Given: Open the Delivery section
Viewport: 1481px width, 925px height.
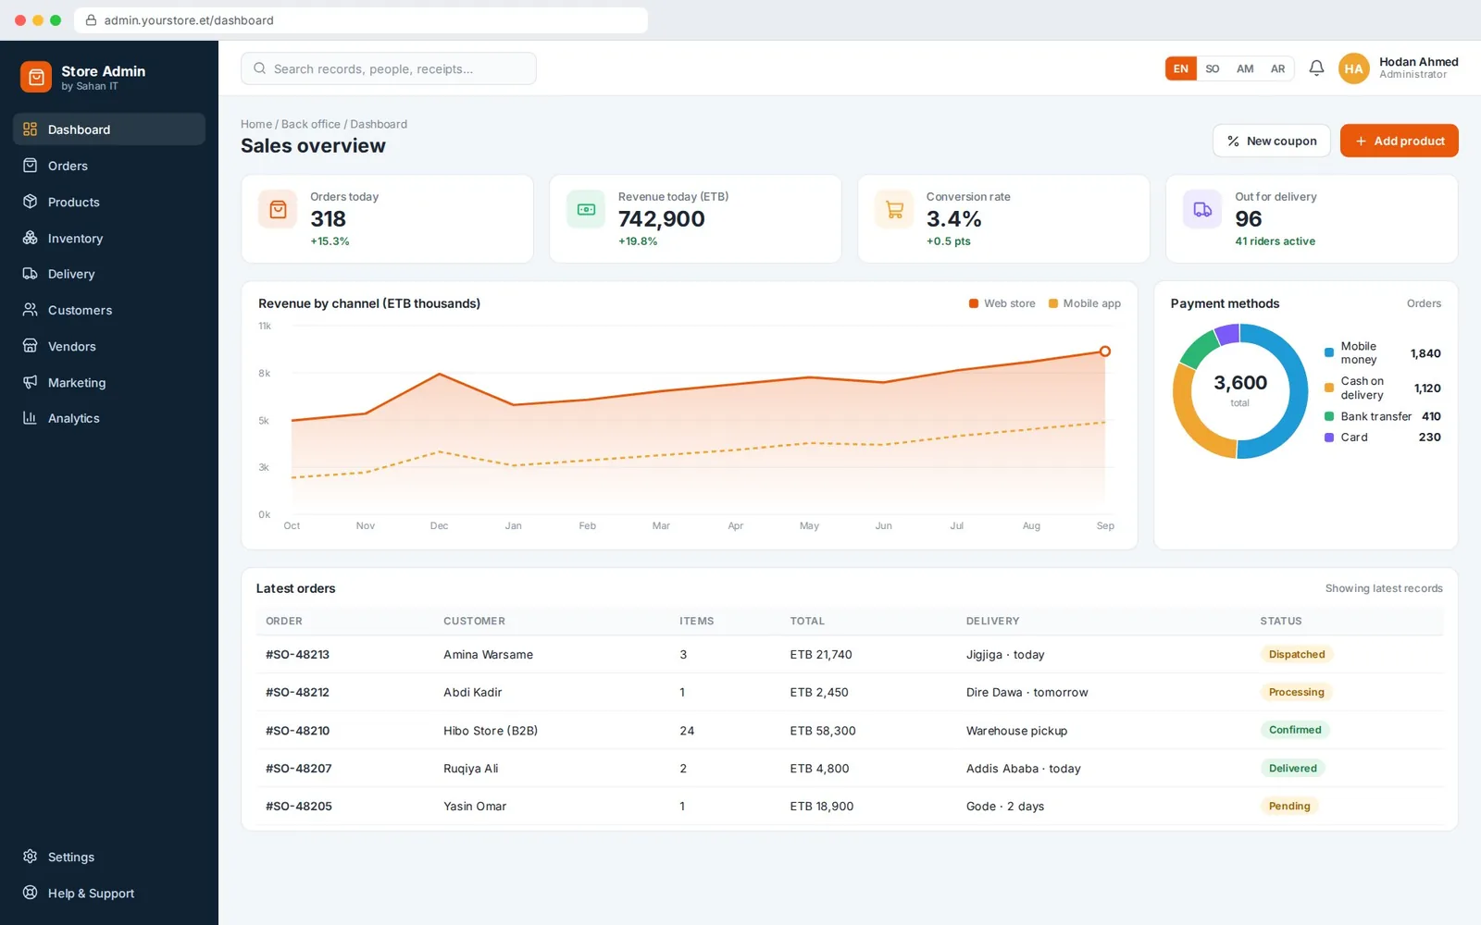Looking at the screenshot, I should tap(109, 274).
